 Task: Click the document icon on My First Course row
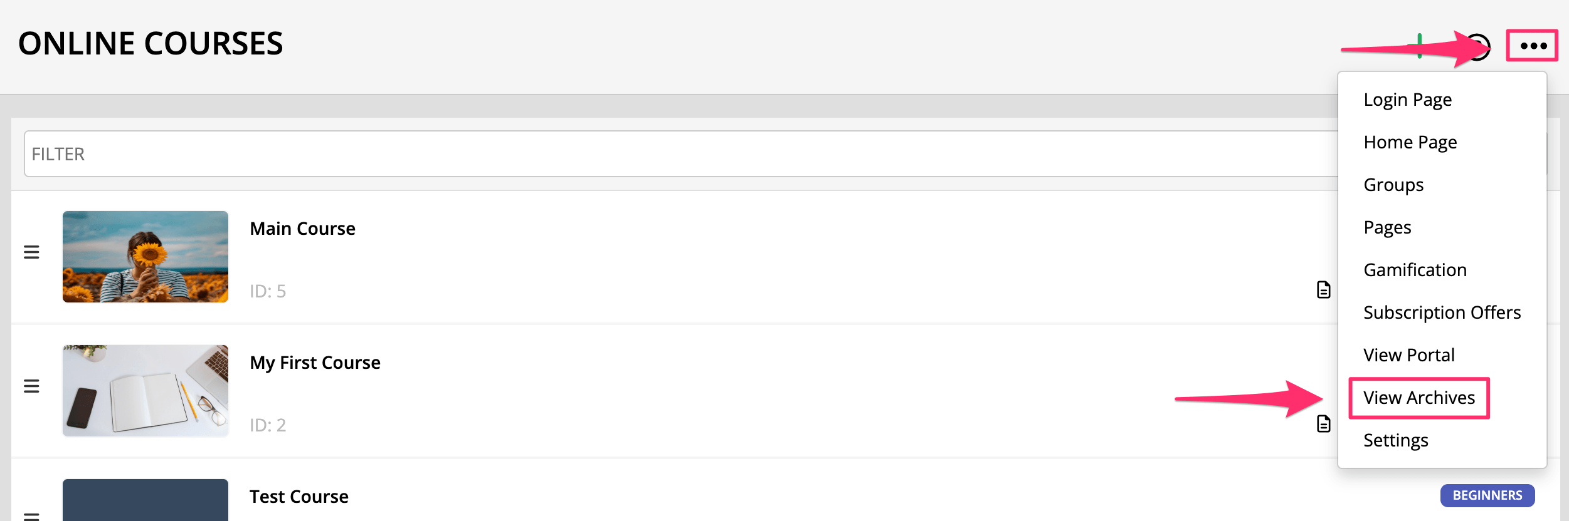[x=1323, y=424]
